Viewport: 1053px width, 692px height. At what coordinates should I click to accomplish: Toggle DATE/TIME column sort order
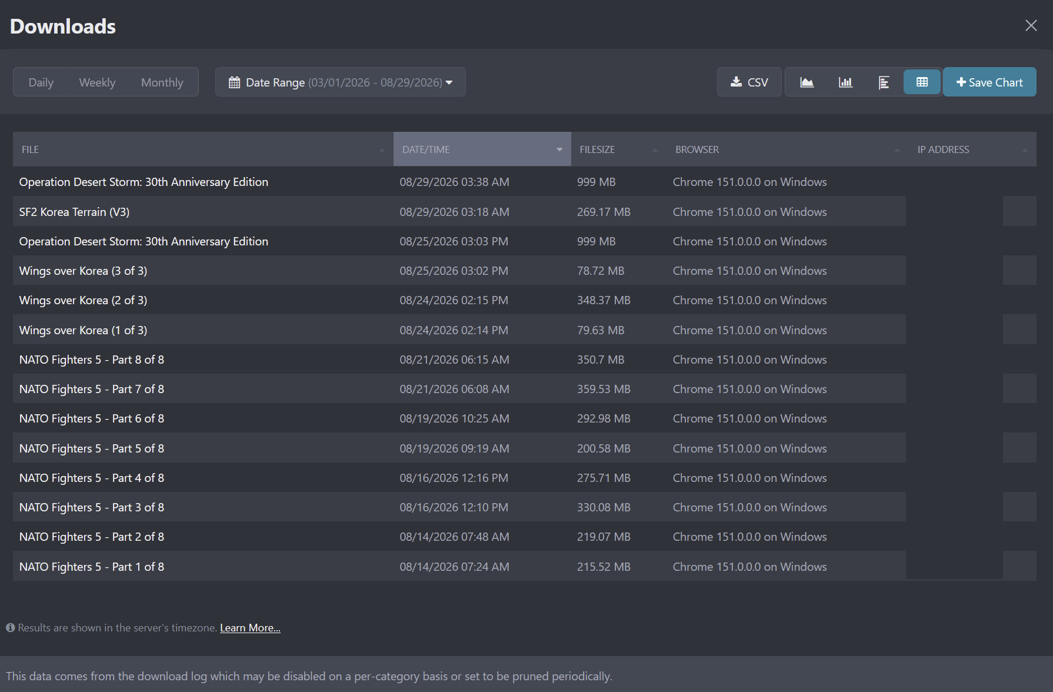(x=482, y=149)
